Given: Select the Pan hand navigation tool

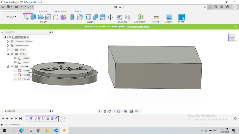Looking at the screenshot, I should 109,111.
